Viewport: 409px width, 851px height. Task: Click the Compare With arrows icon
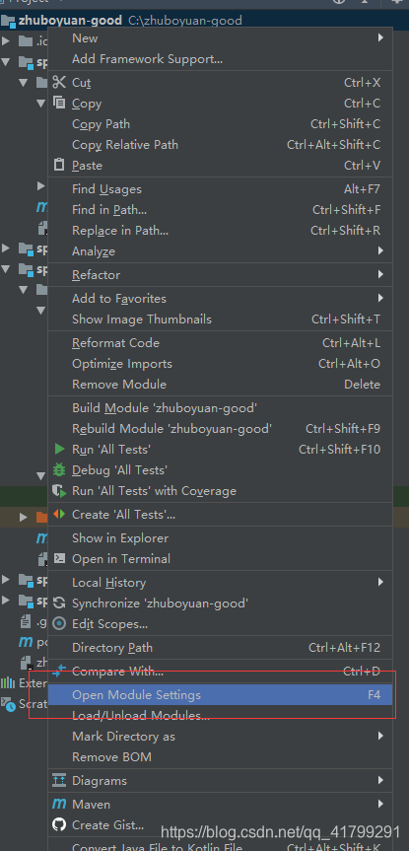click(59, 671)
